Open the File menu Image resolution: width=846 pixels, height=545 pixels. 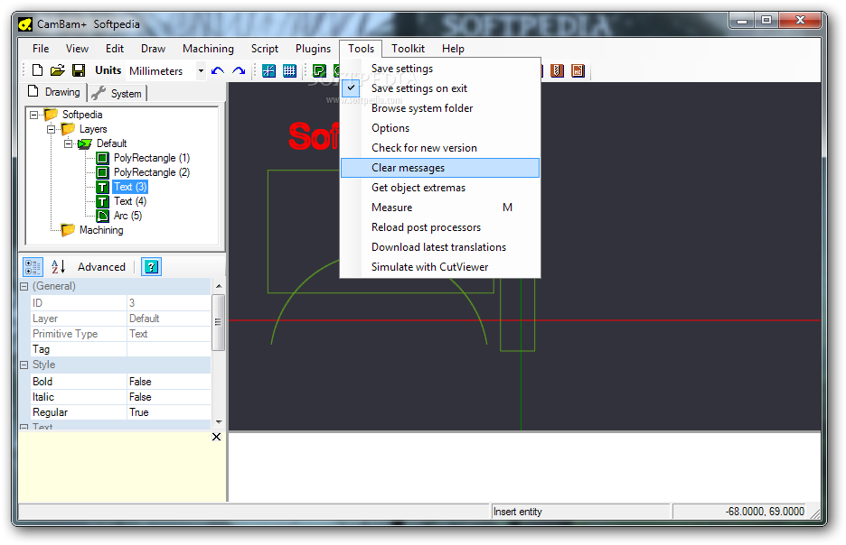coord(41,49)
